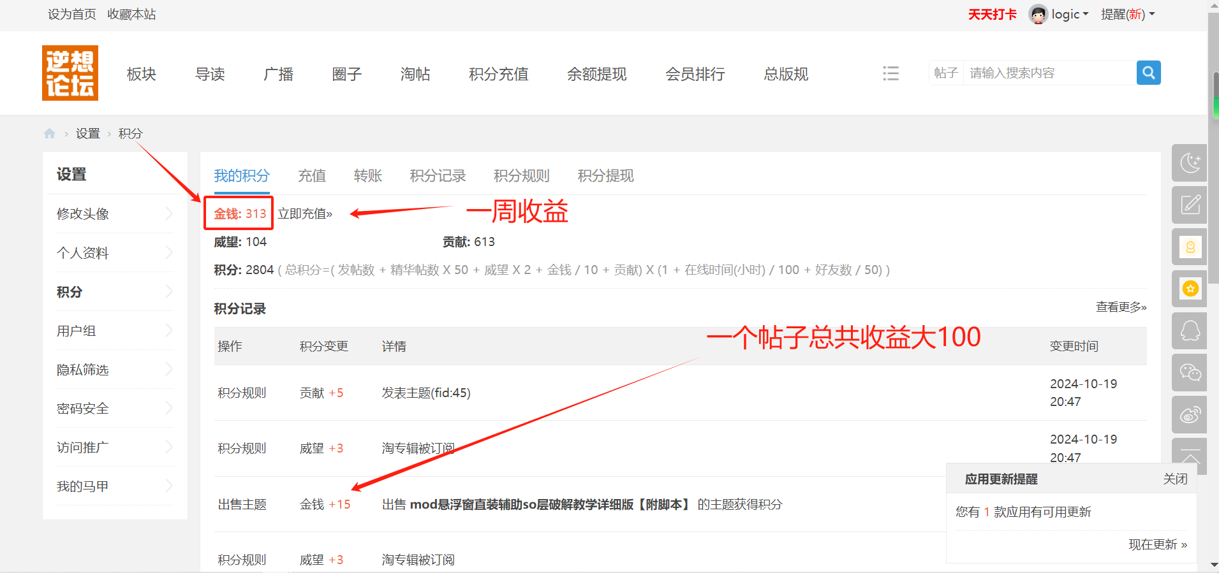Close the 应用更新提醒 popup with 关闭
The height and width of the screenshot is (573, 1219).
[1175, 479]
